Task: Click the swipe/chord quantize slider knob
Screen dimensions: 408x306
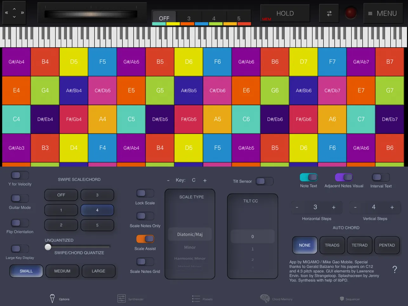Action: coord(48,247)
